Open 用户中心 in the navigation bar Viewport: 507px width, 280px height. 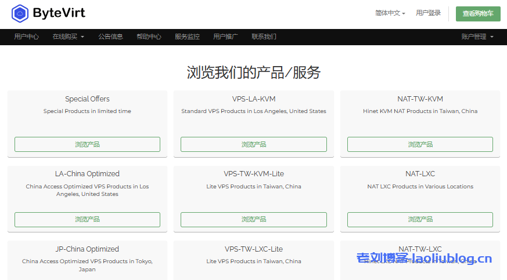pos(27,37)
